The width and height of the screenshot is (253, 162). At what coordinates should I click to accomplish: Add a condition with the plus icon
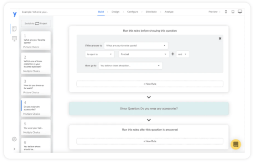pos(172,54)
